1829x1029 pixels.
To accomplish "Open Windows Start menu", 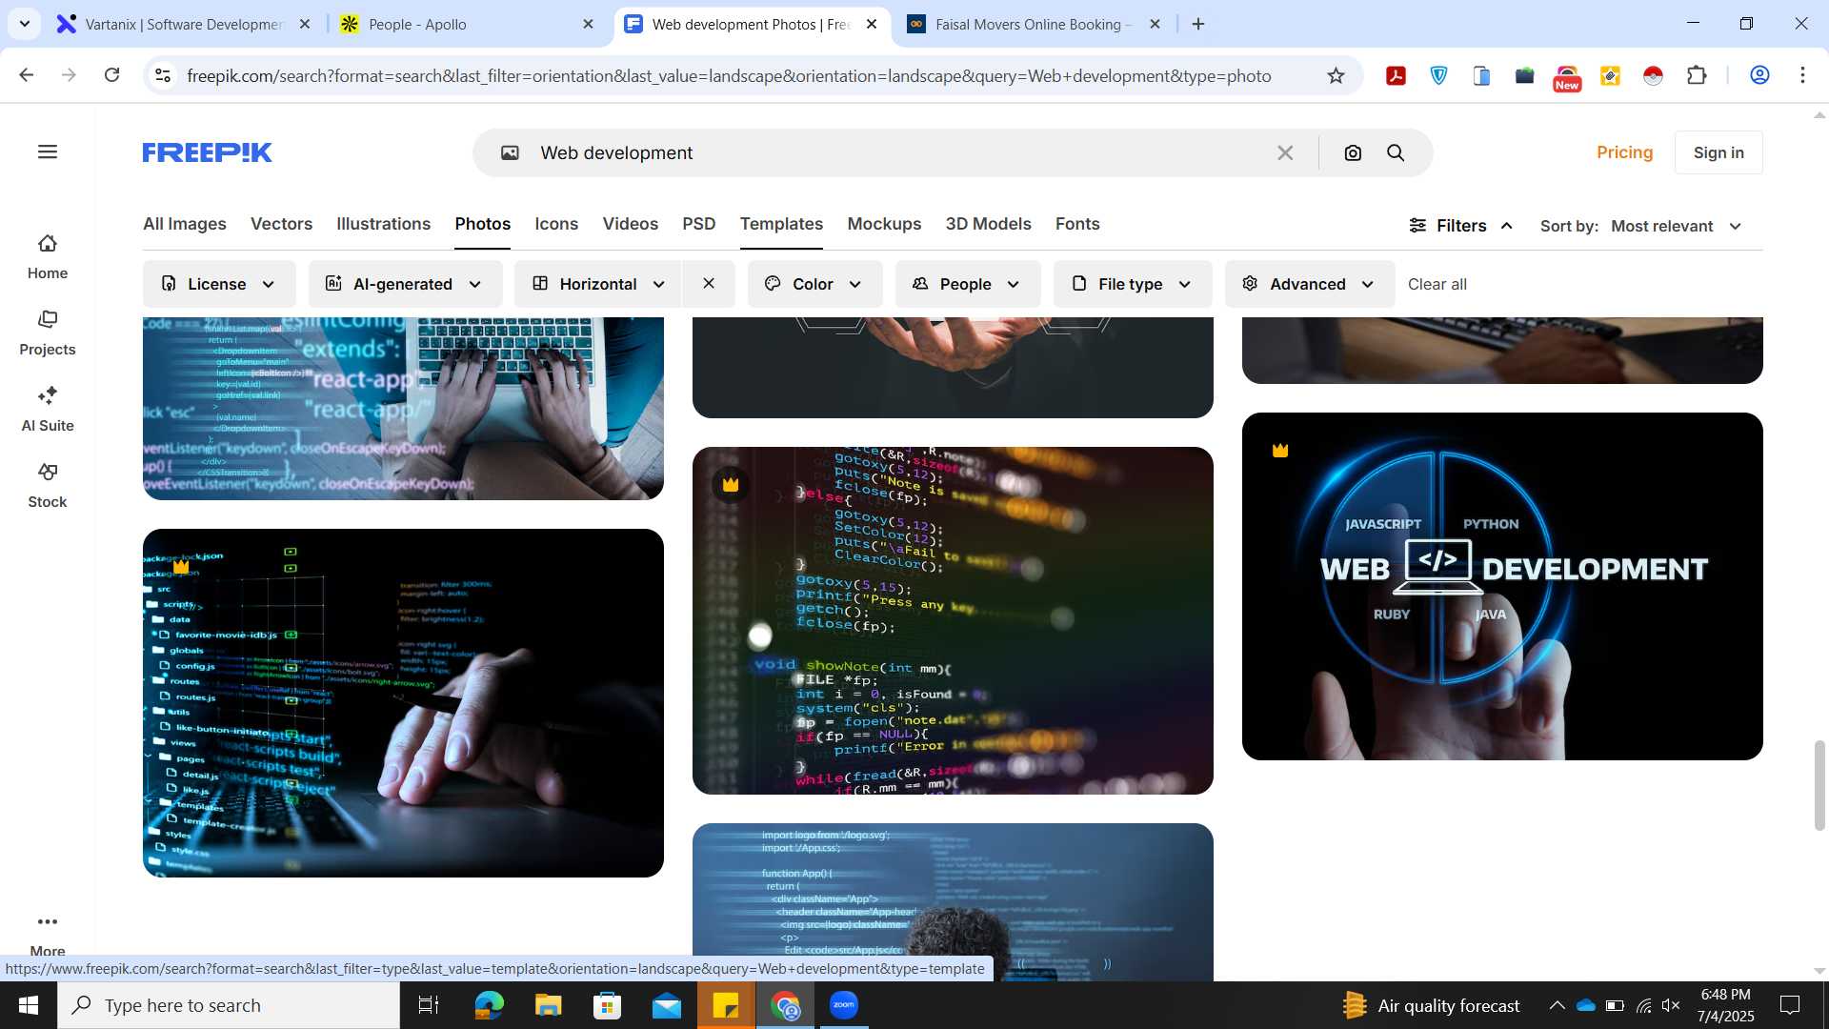I will pyautogui.click(x=28, y=1005).
